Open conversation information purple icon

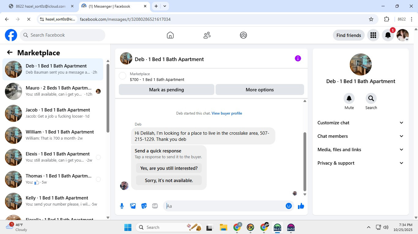tap(298, 58)
